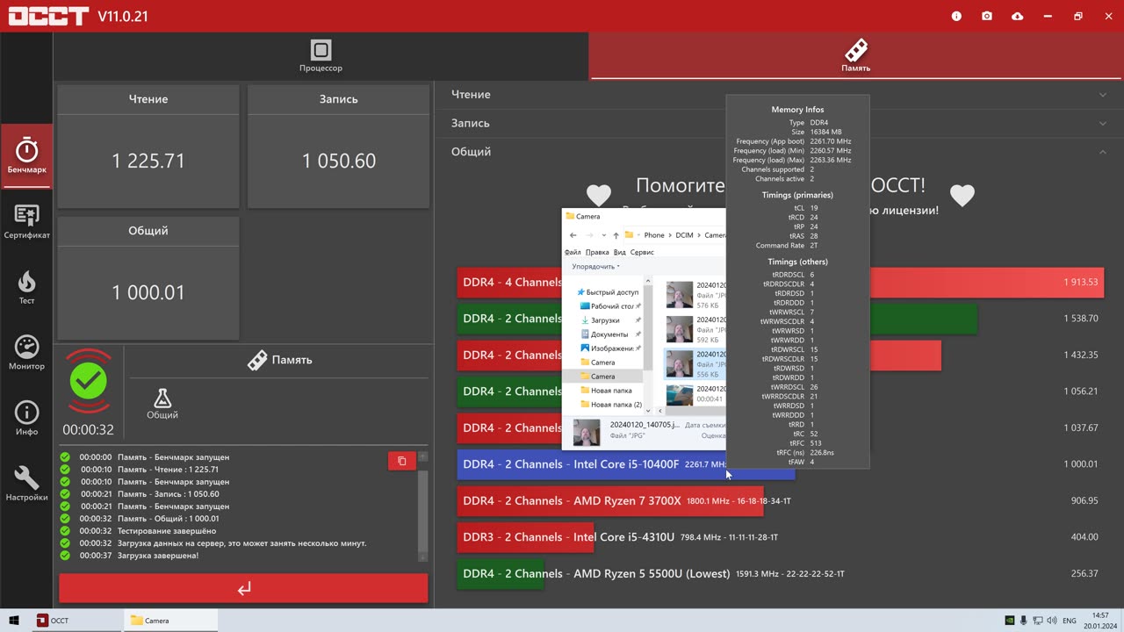Open Вид menu in Camera window

pyautogui.click(x=620, y=252)
